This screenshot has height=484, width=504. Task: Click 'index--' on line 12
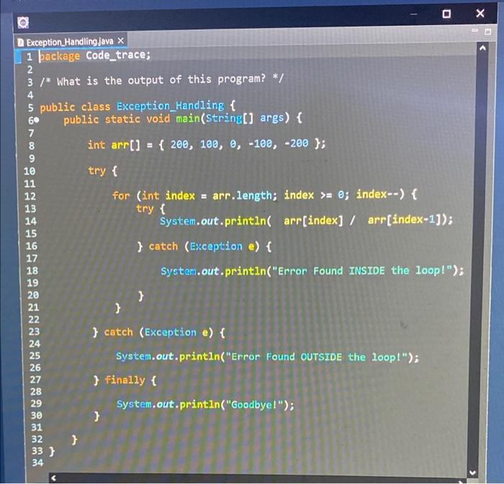pos(377,194)
